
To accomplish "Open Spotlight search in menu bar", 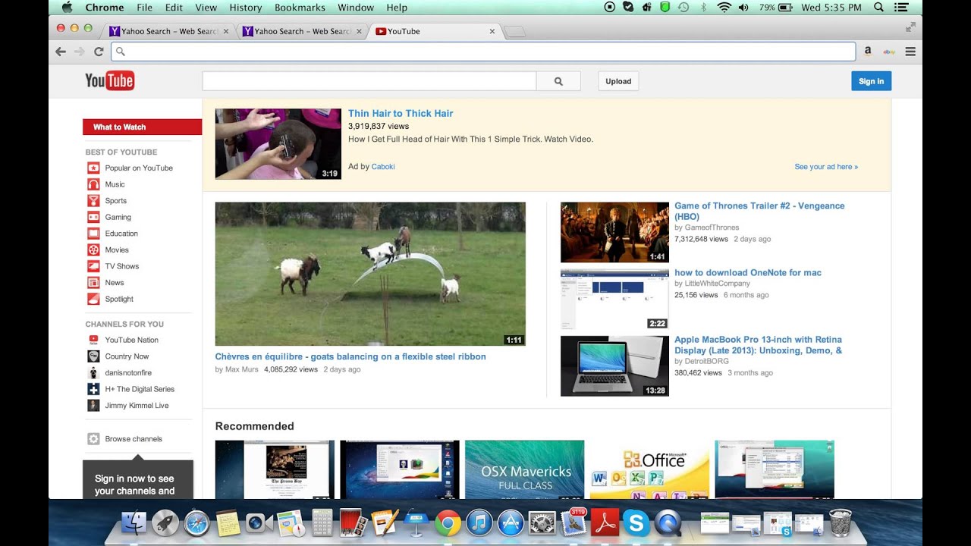I will (x=878, y=8).
